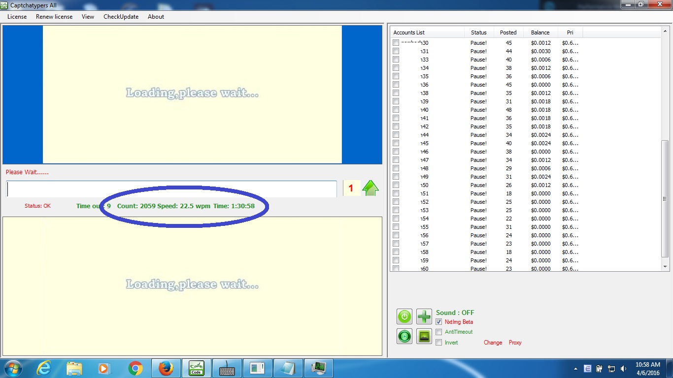Tick the checkbox for account ending 59
Screen dimensions: 673x378
tap(396, 260)
